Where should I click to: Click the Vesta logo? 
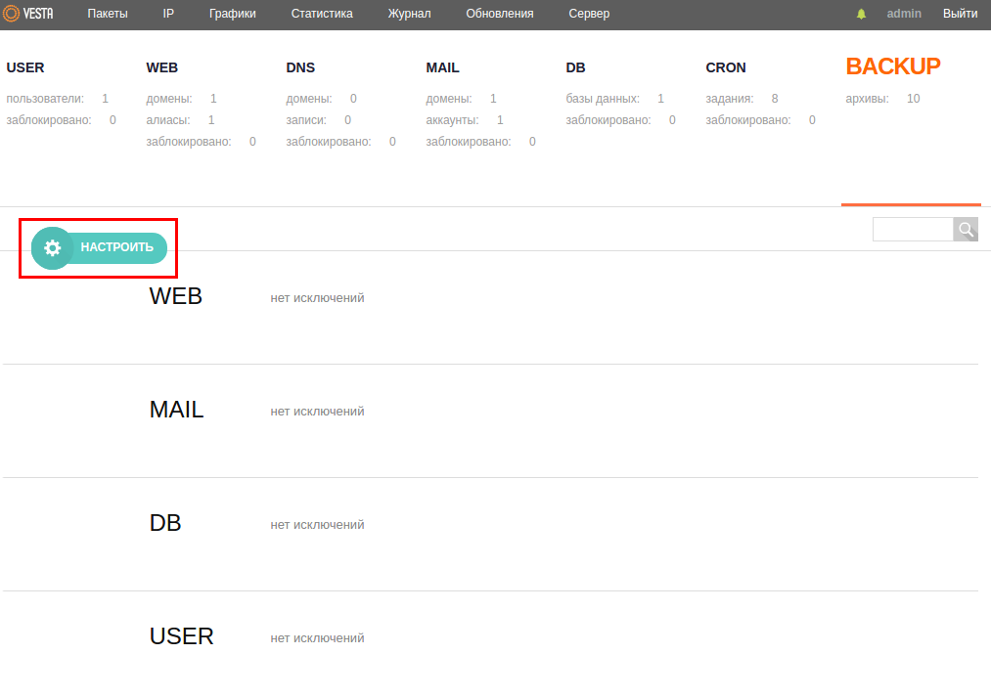tap(28, 14)
